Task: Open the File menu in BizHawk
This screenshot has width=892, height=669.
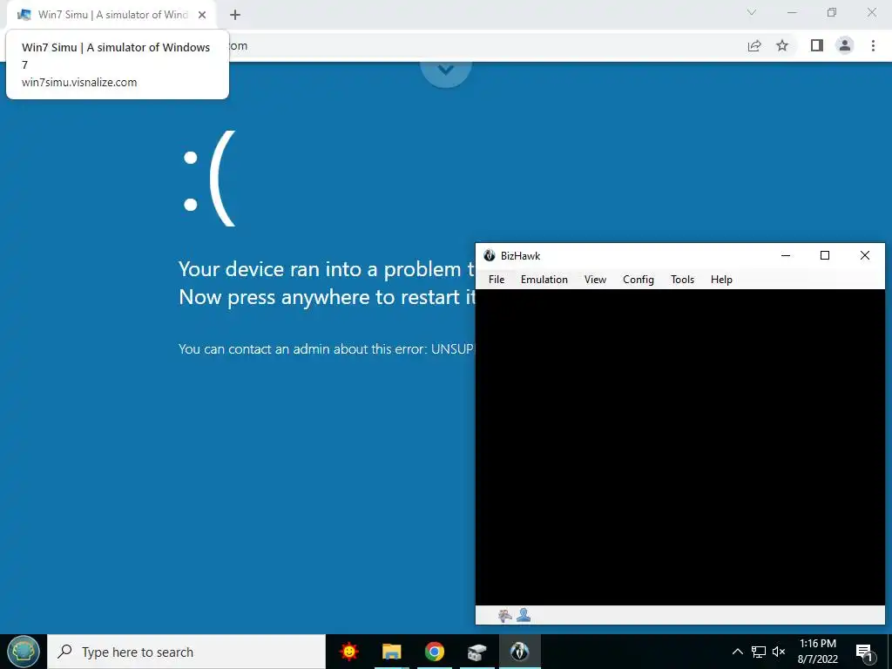Action: [x=496, y=280]
